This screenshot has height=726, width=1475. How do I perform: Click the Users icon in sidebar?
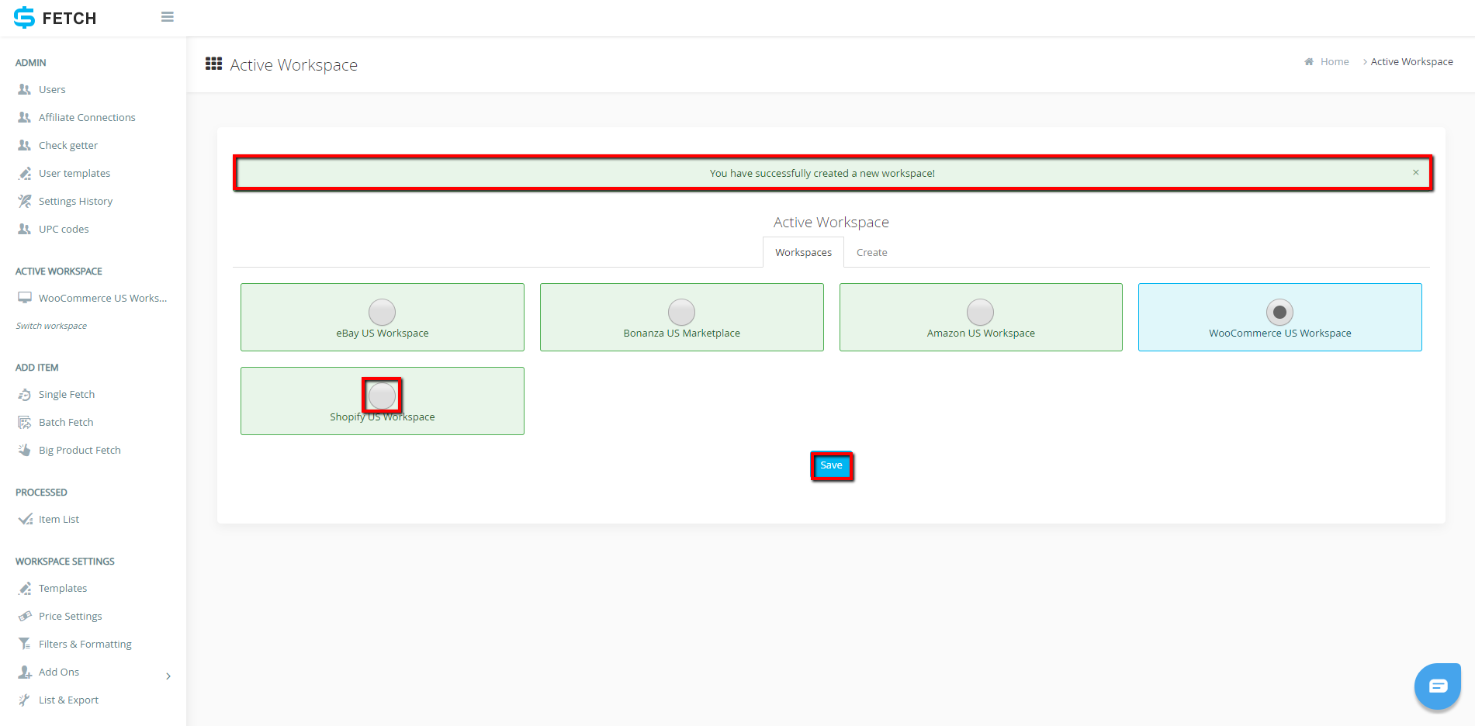[25, 89]
